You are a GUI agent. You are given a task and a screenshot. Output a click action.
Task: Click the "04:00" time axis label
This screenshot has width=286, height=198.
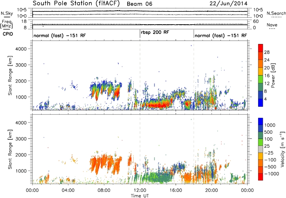point(68,190)
